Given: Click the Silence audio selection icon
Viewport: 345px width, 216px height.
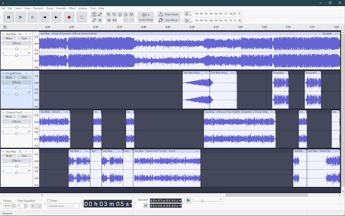Looking at the screenshot, I should 114,20.
